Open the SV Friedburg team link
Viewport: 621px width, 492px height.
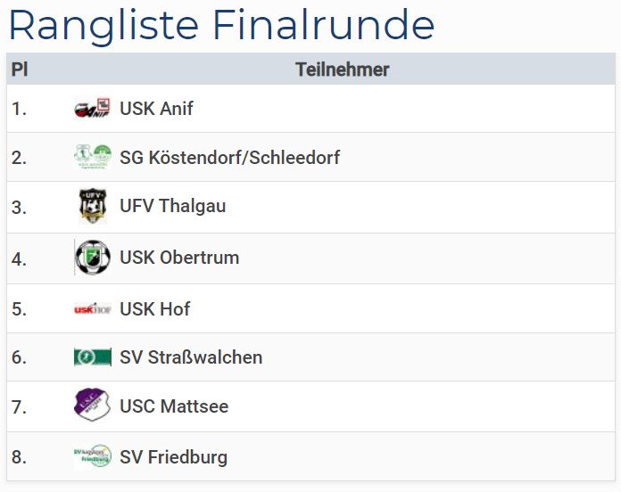coord(173,457)
